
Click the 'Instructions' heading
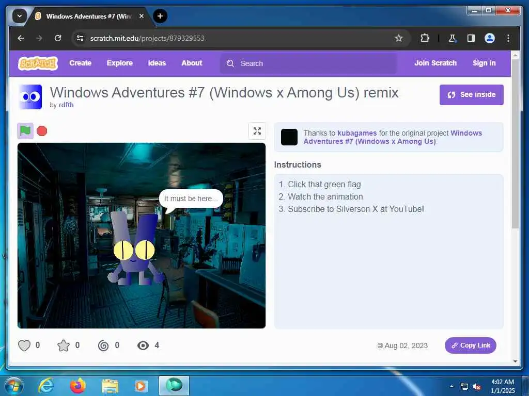coord(298,164)
